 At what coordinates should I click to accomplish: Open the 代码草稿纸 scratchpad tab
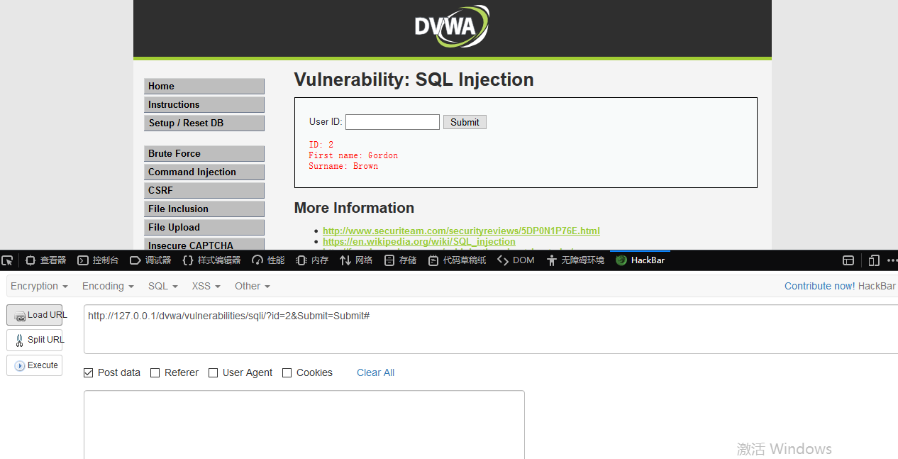(x=458, y=260)
